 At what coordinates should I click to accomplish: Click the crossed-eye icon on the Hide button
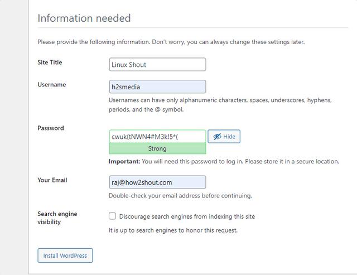(x=217, y=137)
